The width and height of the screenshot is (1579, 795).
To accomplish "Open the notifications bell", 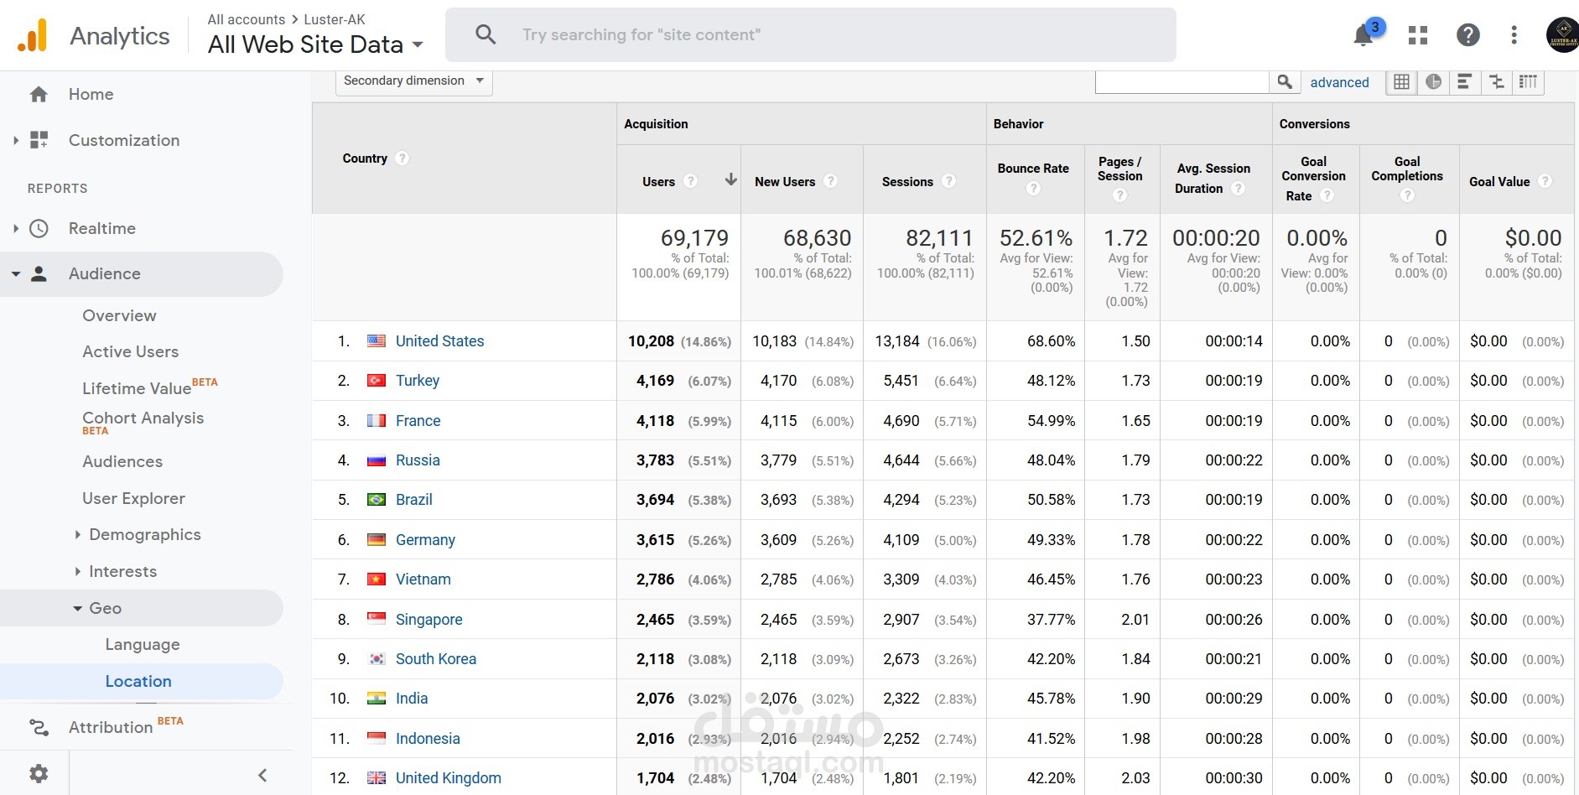I will 1363,35.
